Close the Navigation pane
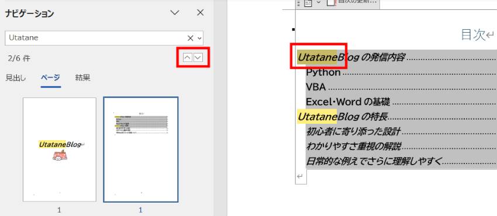Screen dimensions: 497x216 pyautogui.click(x=201, y=13)
